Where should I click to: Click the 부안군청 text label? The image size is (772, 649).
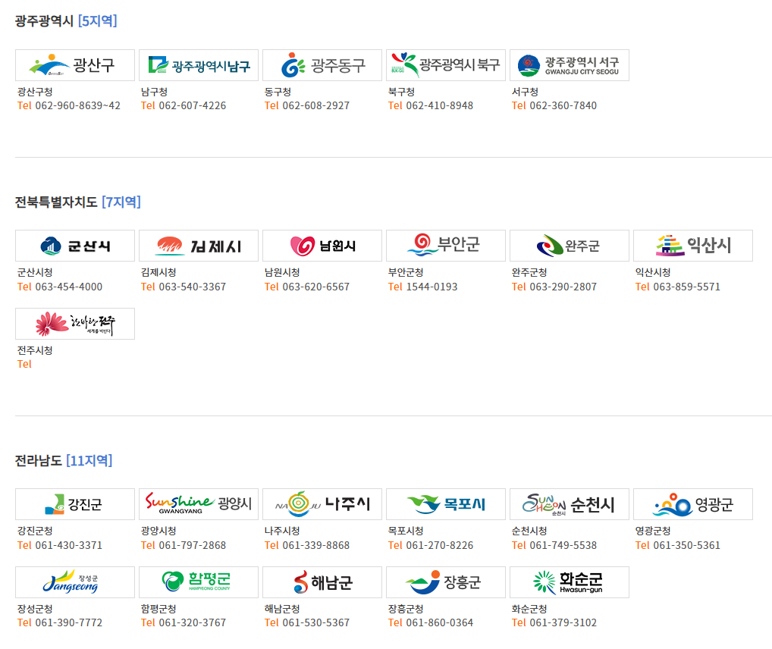[x=406, y=272]
